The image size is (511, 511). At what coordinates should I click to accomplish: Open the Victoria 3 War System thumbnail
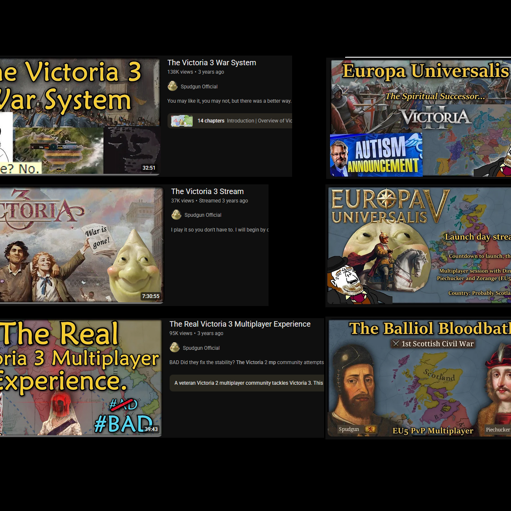(x=80, y=116)
